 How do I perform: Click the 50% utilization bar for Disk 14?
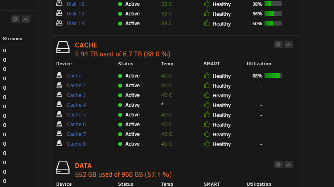click(x=273, y=23)
